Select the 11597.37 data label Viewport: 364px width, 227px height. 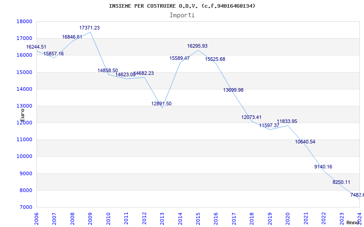269,126
